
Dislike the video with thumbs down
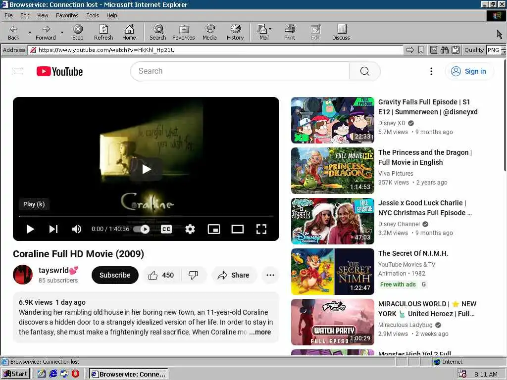(x=193, y=275)
